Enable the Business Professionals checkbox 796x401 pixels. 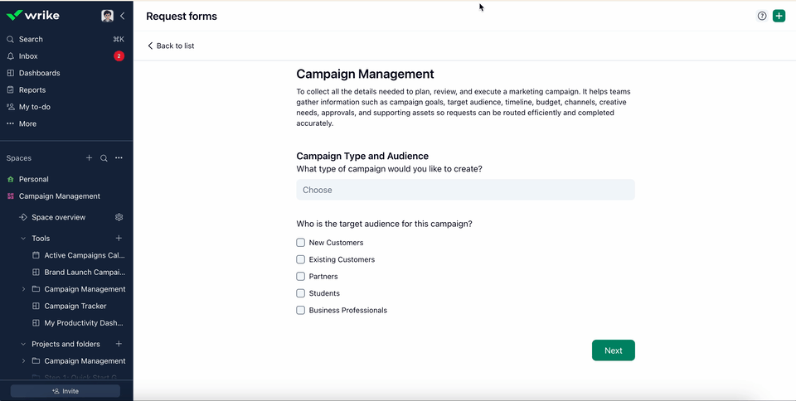300,310
